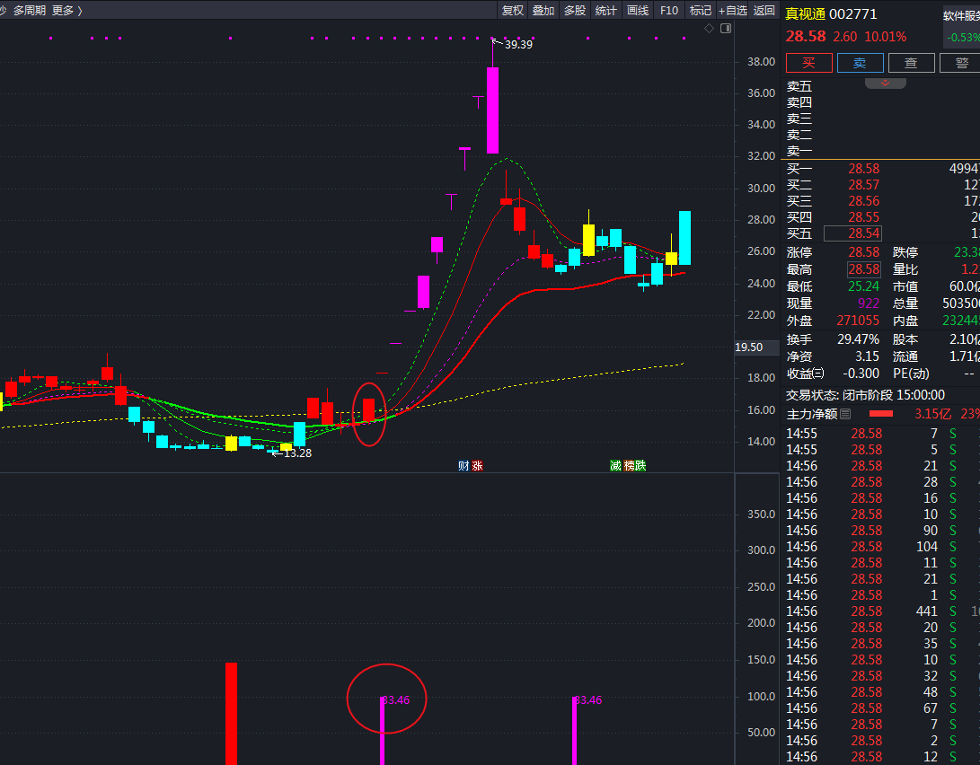Click the 涨停 value 28.58
Viewport: 980px width, 765px height.
click(864, 252)
